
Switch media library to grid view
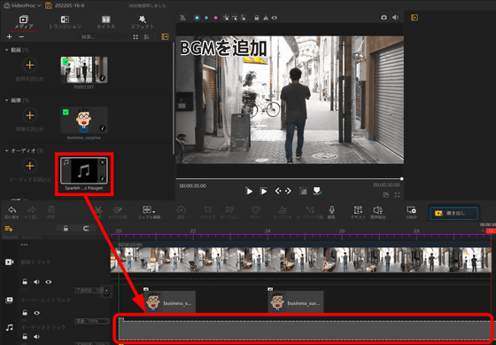click(x=136, y=37)
